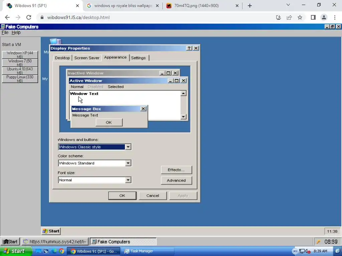Click preview scrollbar up arrow
The width and height of the screenshot is (342, 256).
point(183,93)
